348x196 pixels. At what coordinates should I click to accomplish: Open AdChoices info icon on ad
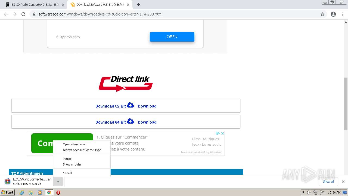218,133
